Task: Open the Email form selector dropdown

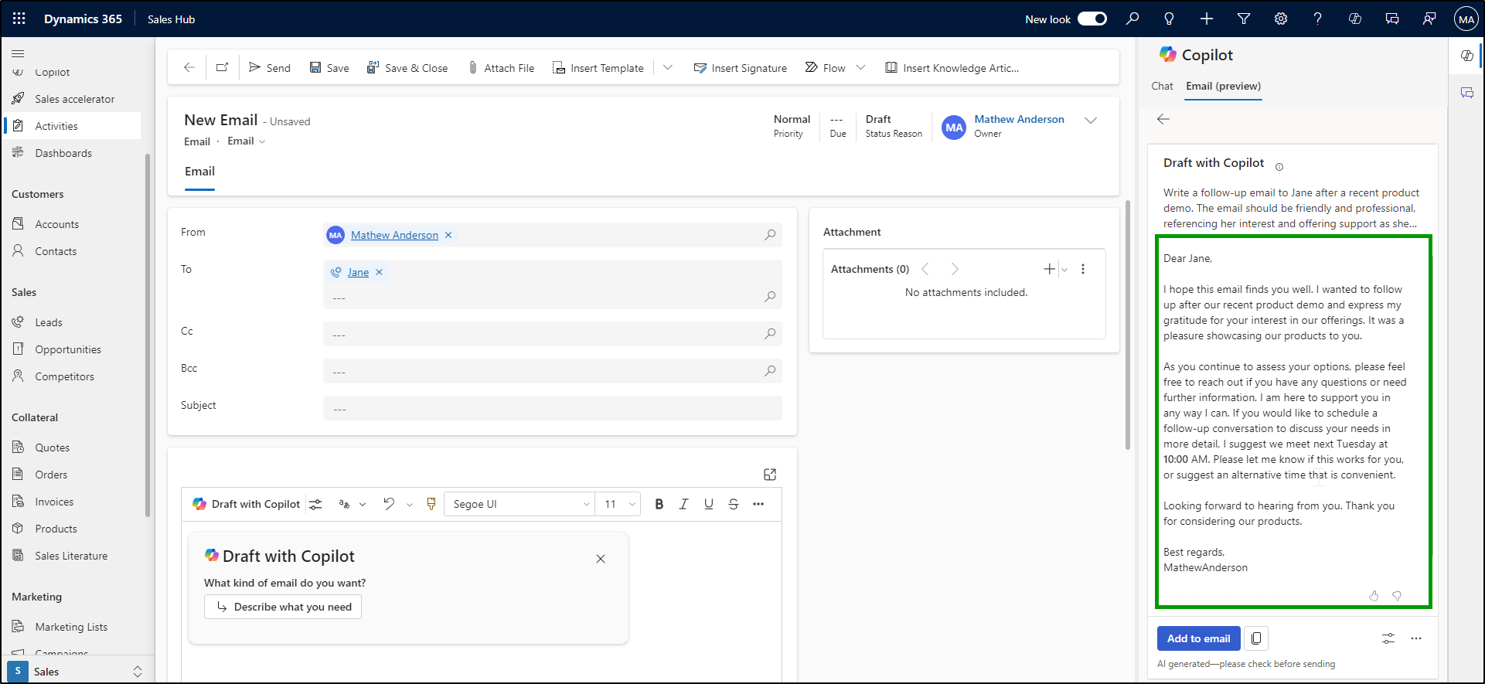Action: (247, 141)
